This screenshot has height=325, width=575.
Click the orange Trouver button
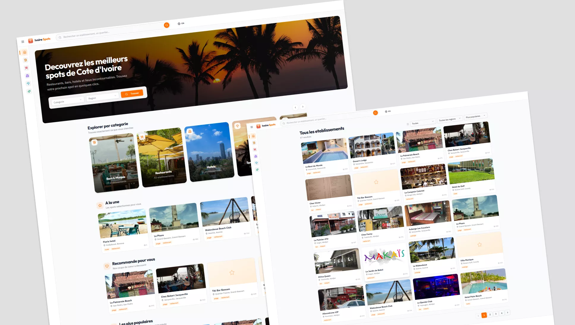point(132,94)
